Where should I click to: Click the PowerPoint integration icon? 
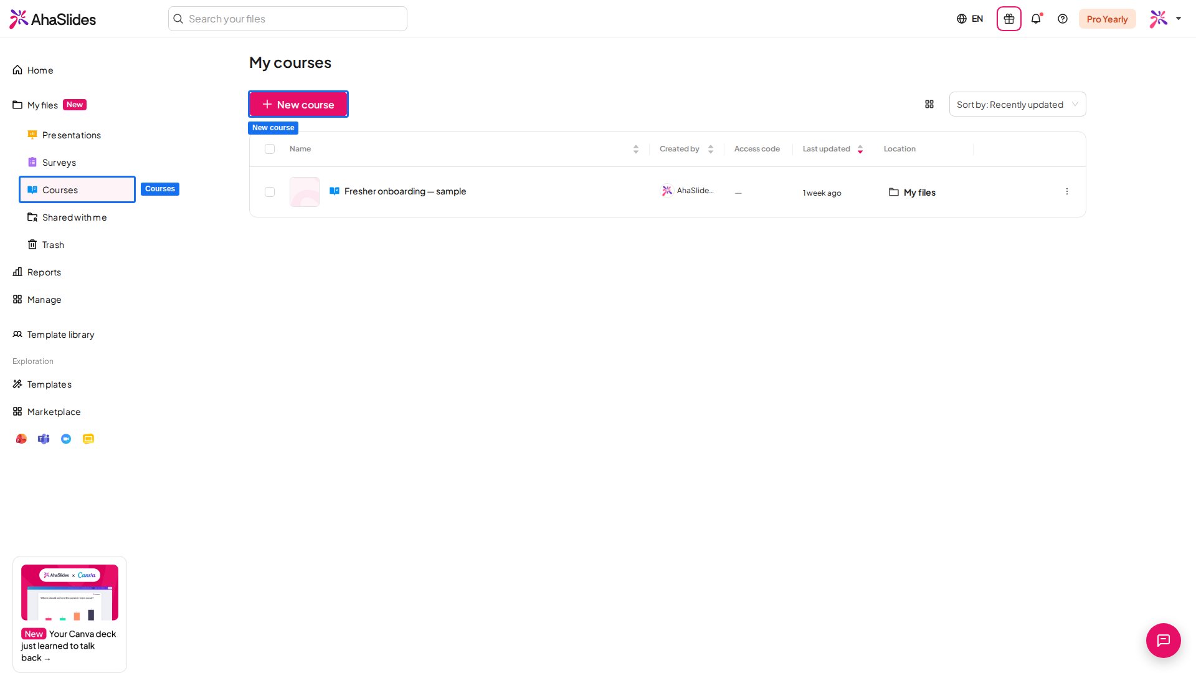21,439
